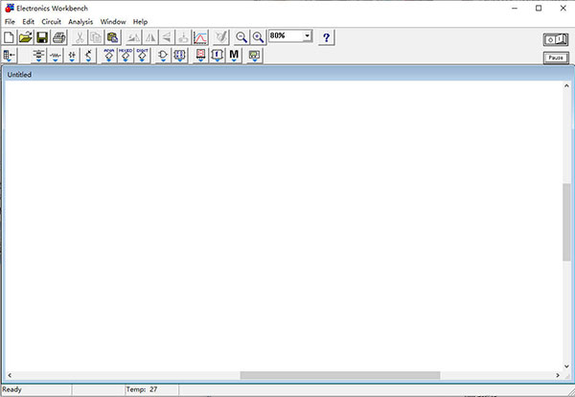This screenshot has height=397, width=575.
Task: Open the Instruments parts bin
Action: [x=255, y=56]
